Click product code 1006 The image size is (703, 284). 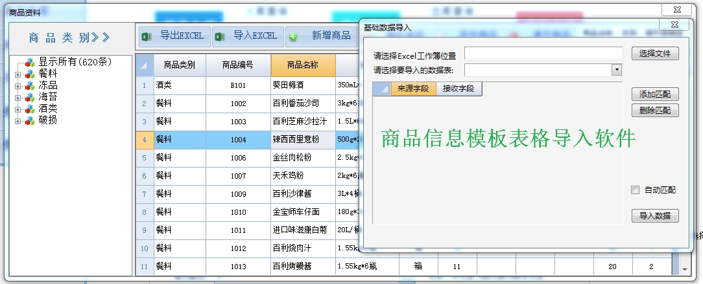pos(238,158)
